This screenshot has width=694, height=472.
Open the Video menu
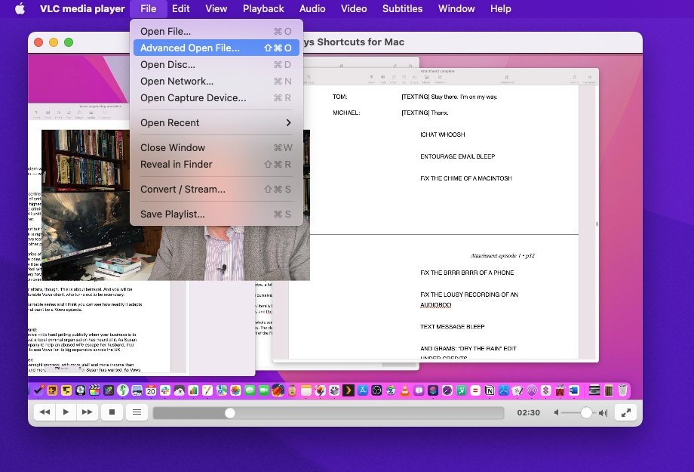coord(354,8)
